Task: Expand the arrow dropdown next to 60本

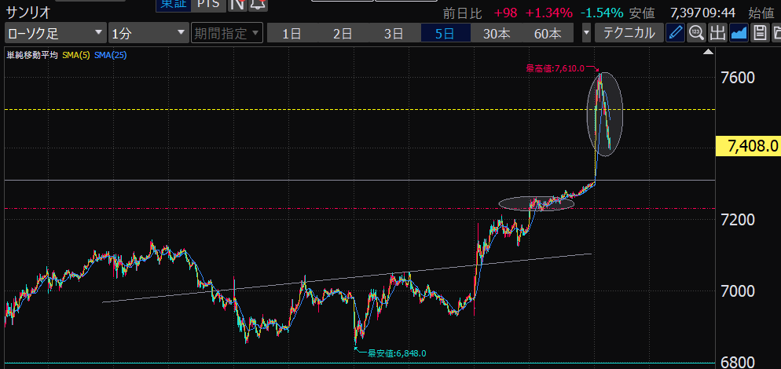Action: tap(587, 33)
